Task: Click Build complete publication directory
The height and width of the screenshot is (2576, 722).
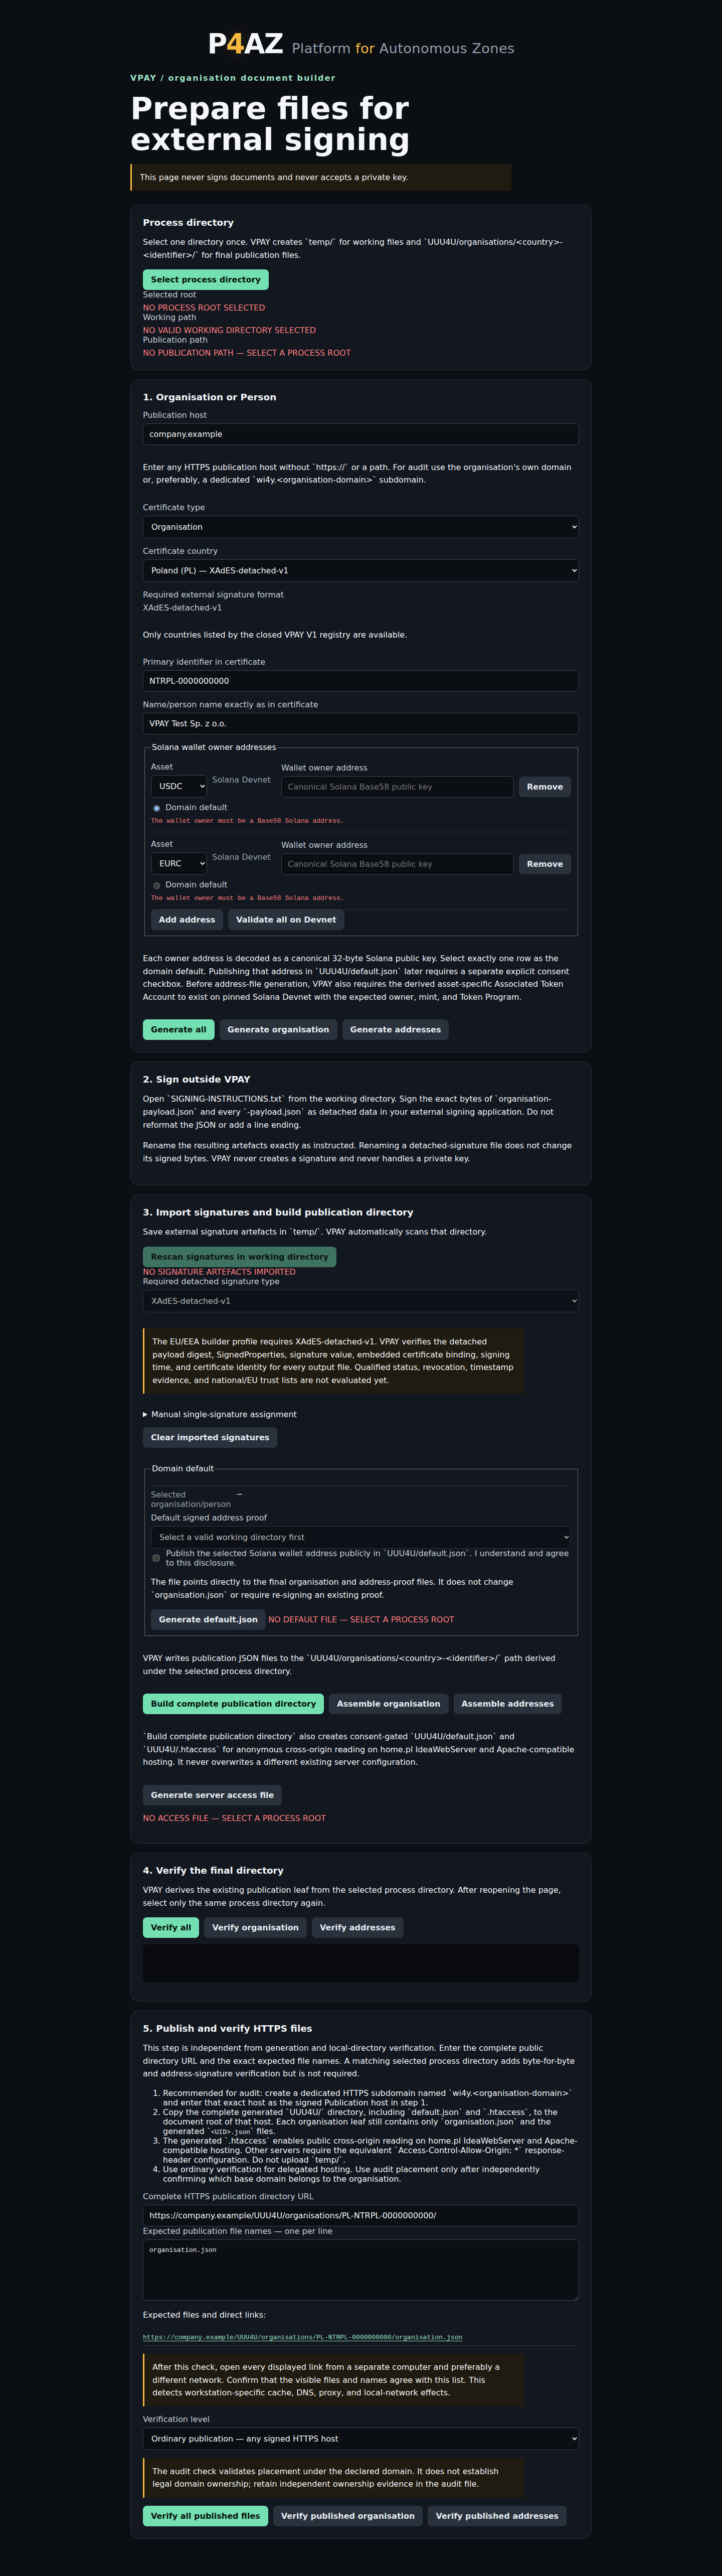Action: [x=233, y=1704]
